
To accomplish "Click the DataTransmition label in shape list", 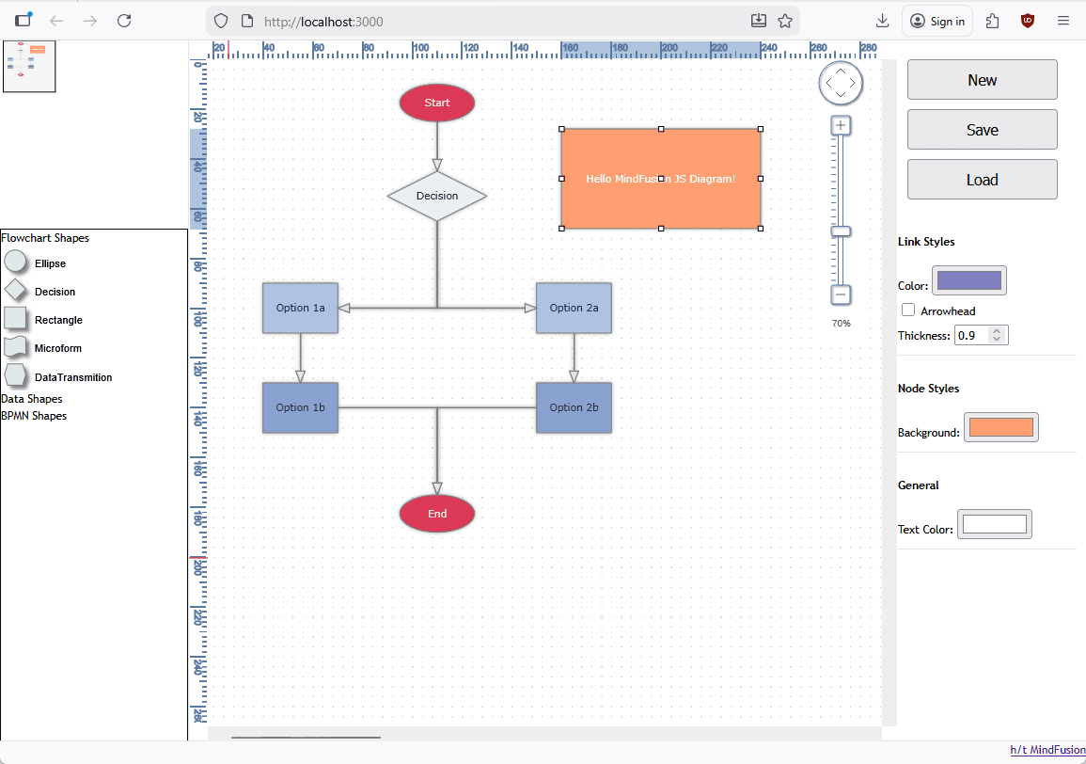I will 73,377.
